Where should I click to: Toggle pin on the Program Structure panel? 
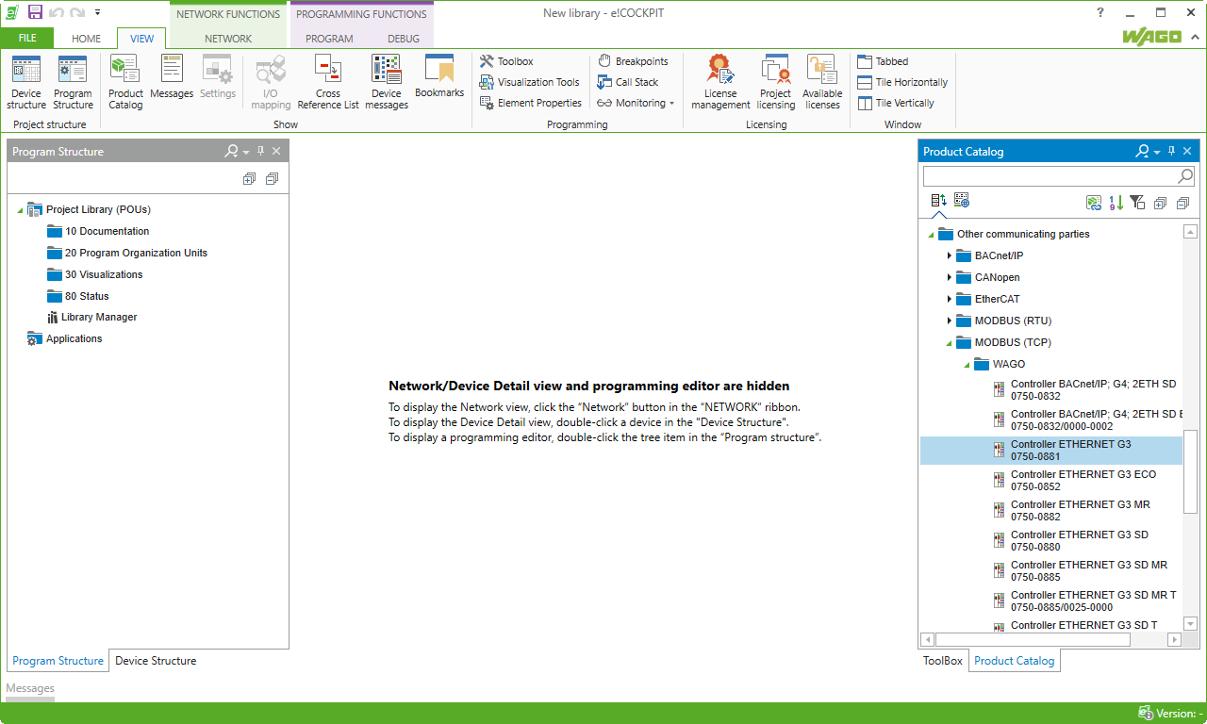(261, 151)
